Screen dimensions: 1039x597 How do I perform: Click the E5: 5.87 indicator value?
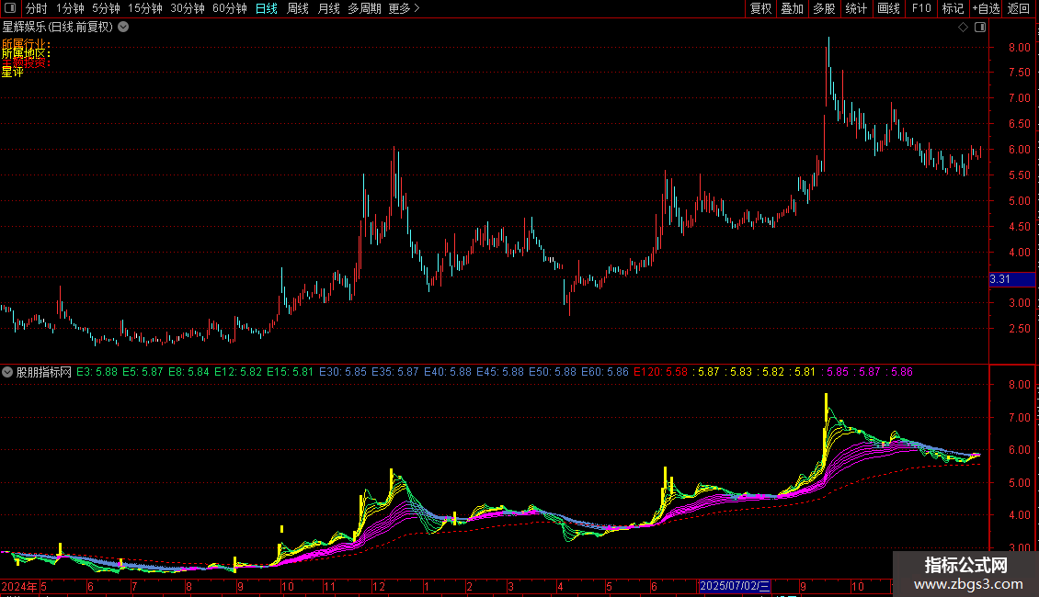coord(143,372)
